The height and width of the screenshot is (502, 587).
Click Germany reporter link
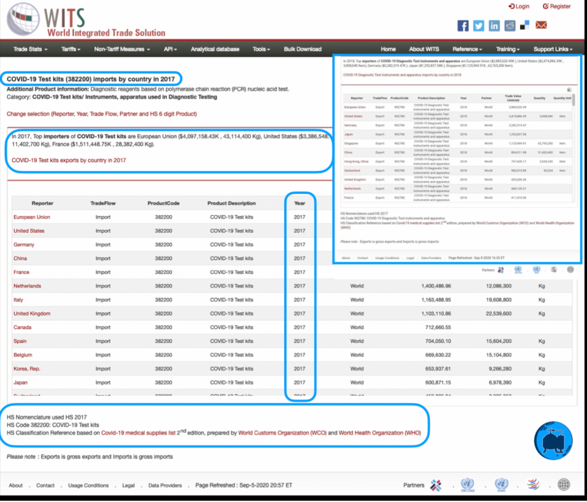click(24, 245)
